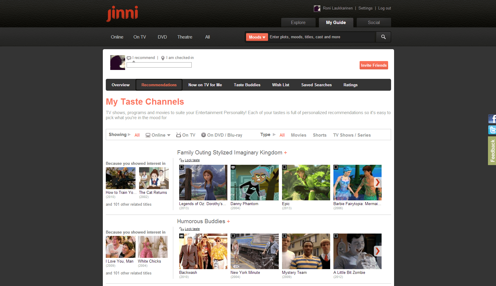This screenshot has height=286, width=496.
Task: Open Facebook share side icon
Action: (x=492, y=119)
